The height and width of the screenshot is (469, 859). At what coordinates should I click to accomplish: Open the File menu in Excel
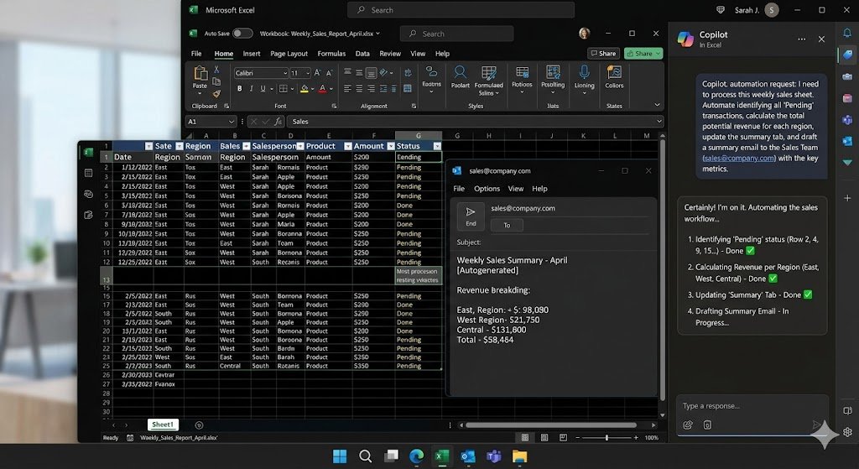[196, 54]
